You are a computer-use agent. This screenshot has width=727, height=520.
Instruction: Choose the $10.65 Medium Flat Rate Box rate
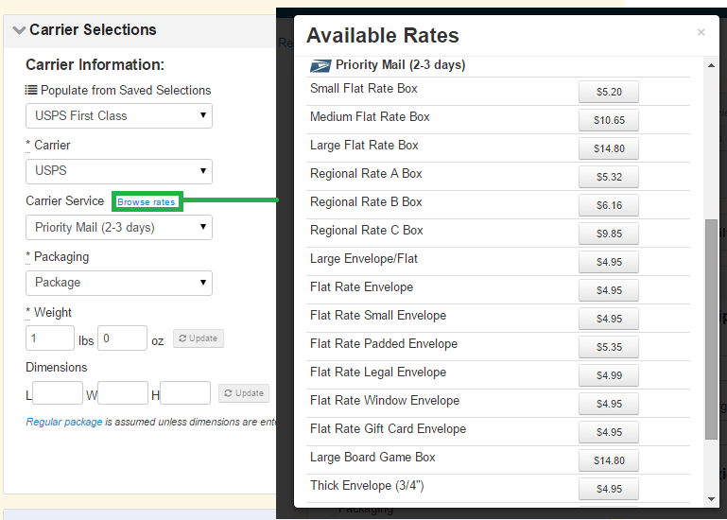pos(608,120)
